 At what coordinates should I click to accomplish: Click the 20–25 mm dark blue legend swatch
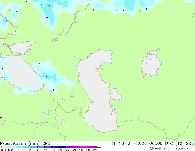(55, 147)
